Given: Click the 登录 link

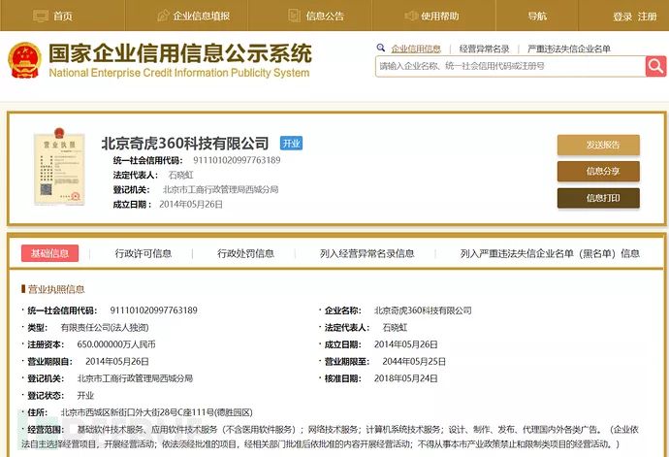Looking at the screenshot, I should pyautogui.click(x=622, y=16).
